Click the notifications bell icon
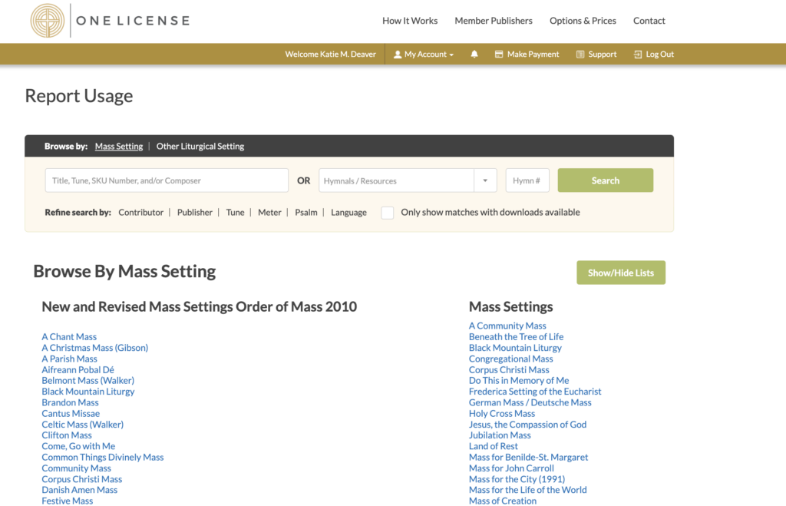The height and width of the screenshot is (506, 786). point(474,54)
